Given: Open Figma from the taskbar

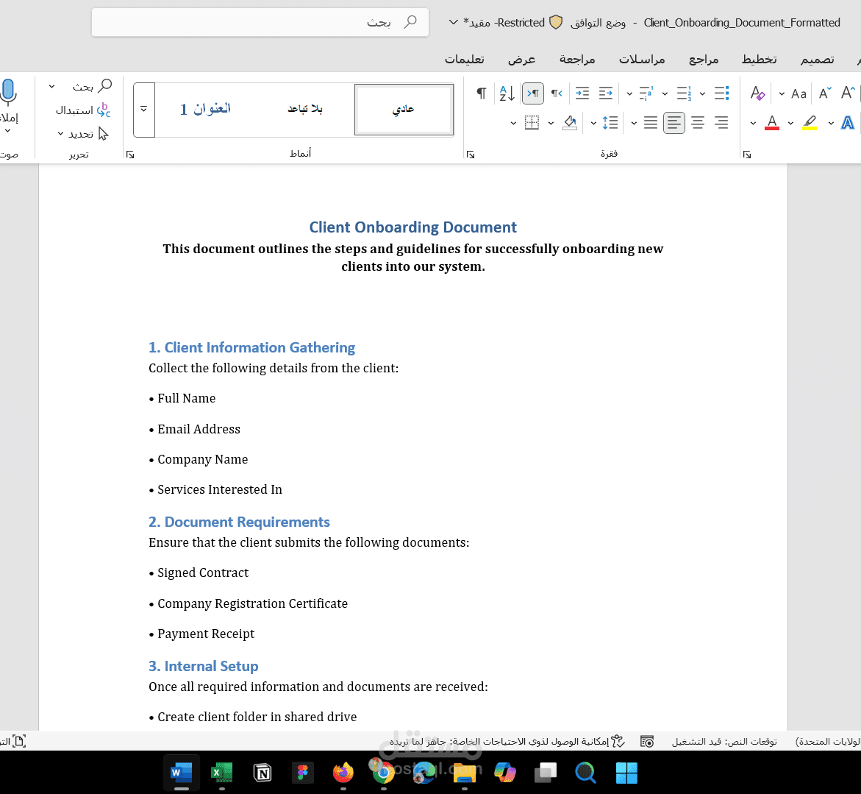Looking at the screenshot, I should pos(302,773).
